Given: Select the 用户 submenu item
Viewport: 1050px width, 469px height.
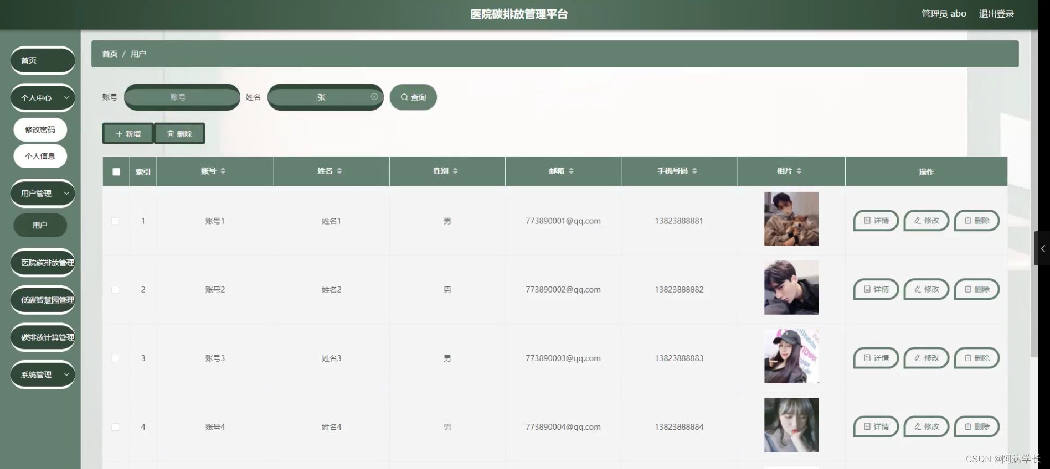Looking at the screenshot, I should 40,225.
